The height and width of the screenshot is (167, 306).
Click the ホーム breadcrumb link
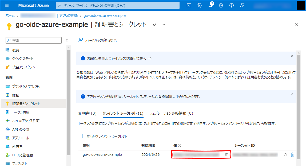point(10,15)
